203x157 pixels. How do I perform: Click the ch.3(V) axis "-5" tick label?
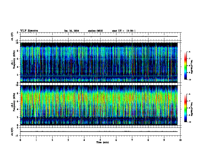(x=17, y=136)
